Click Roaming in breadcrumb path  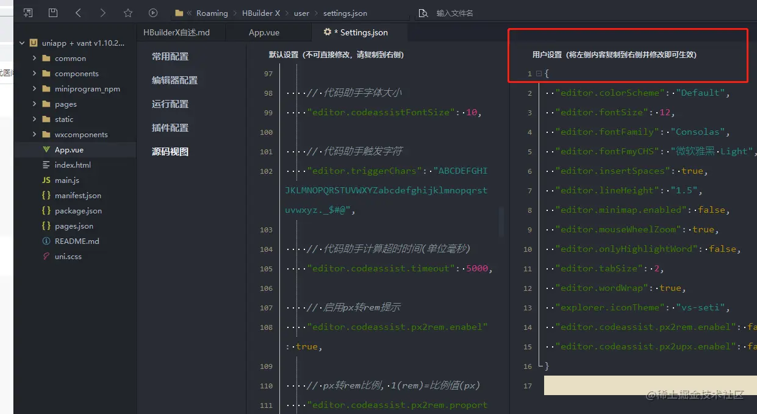point(212,13)
